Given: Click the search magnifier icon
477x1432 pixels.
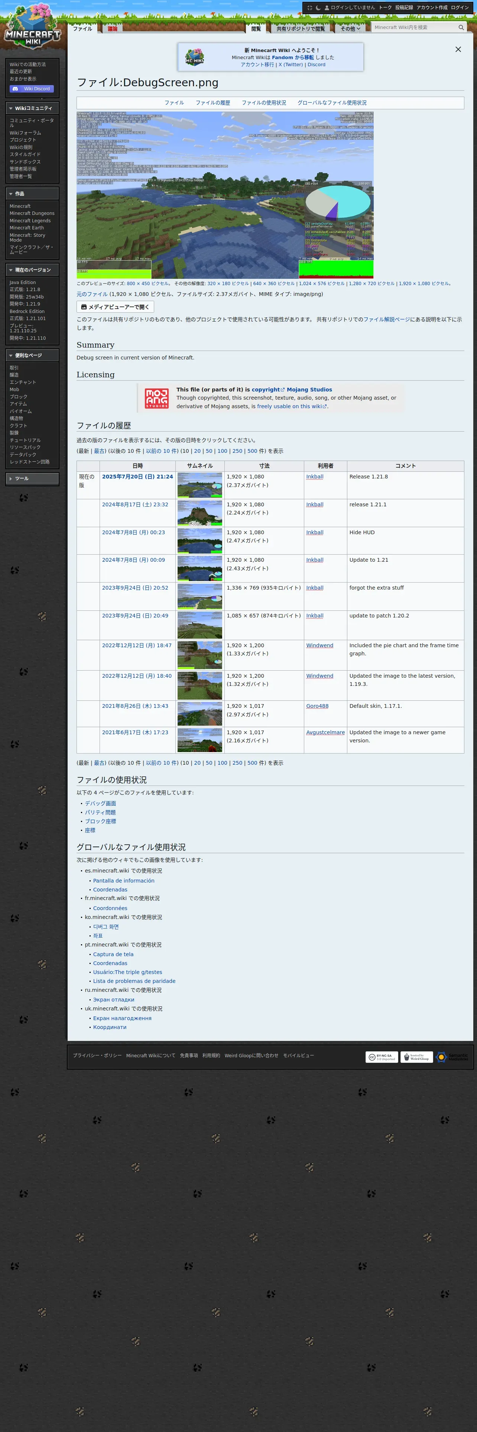Looking at the screenshot, I should coord(461,27).
